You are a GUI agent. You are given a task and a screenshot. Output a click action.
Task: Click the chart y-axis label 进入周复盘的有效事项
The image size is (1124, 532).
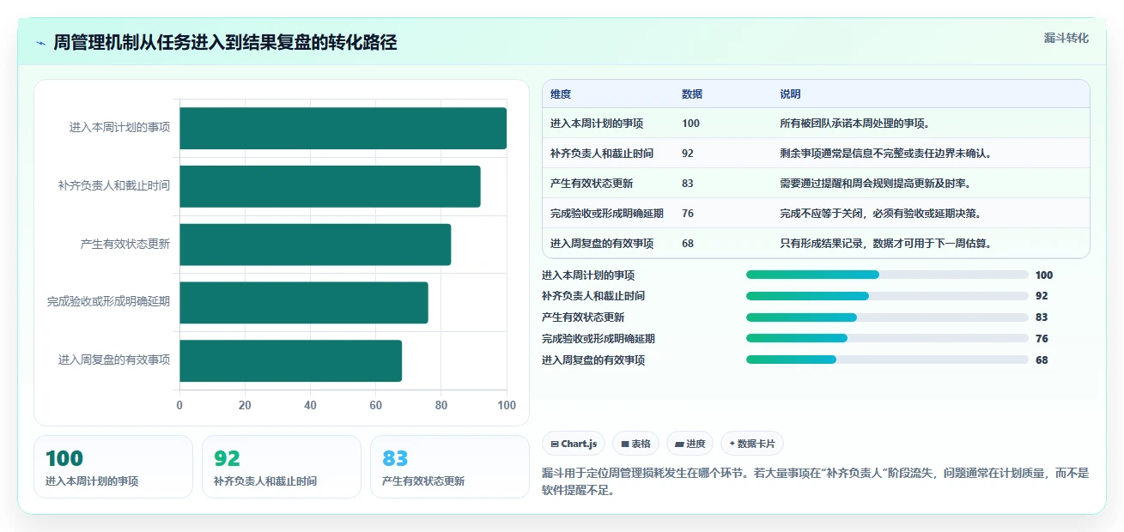pyautogui.click(x=114, y=360)
